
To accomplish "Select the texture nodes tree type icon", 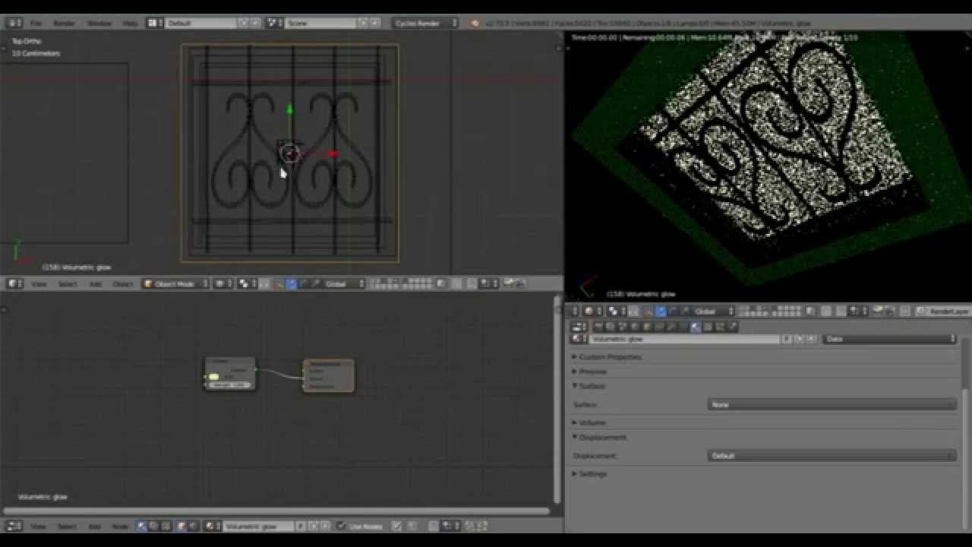I will pos(165,526).
